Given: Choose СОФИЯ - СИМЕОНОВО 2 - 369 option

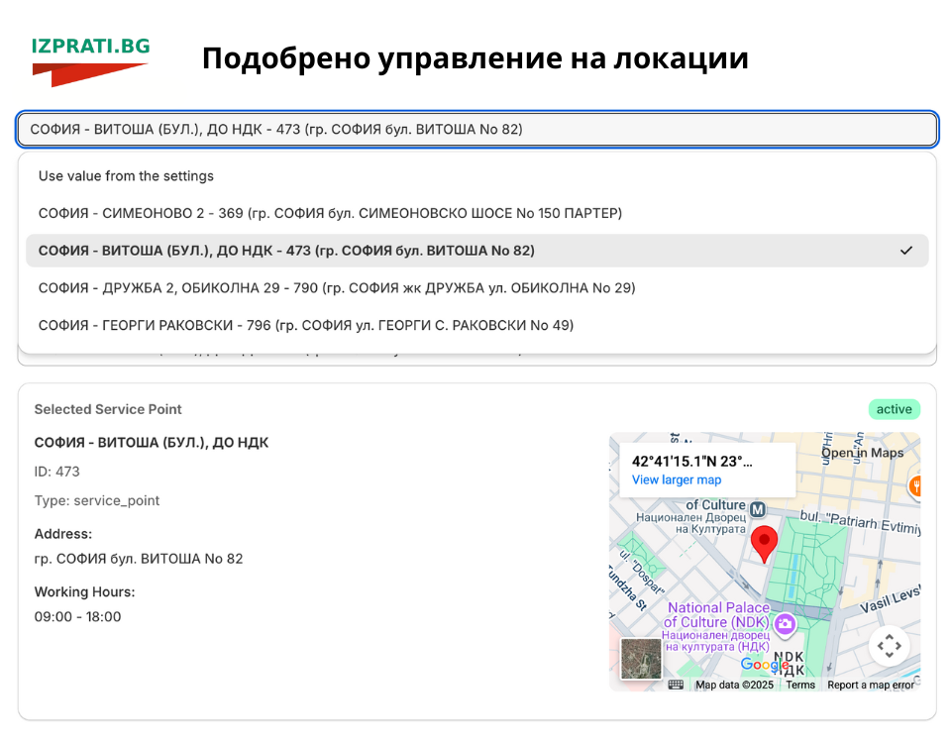Looking at the screenshot, I should pyautogui.click(x=330, y=213).
